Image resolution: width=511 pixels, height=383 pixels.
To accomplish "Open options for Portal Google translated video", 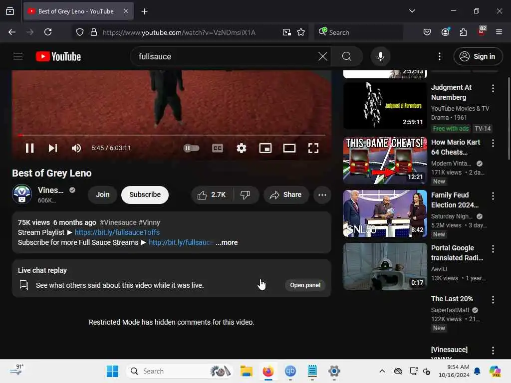I will click(493, 249).
